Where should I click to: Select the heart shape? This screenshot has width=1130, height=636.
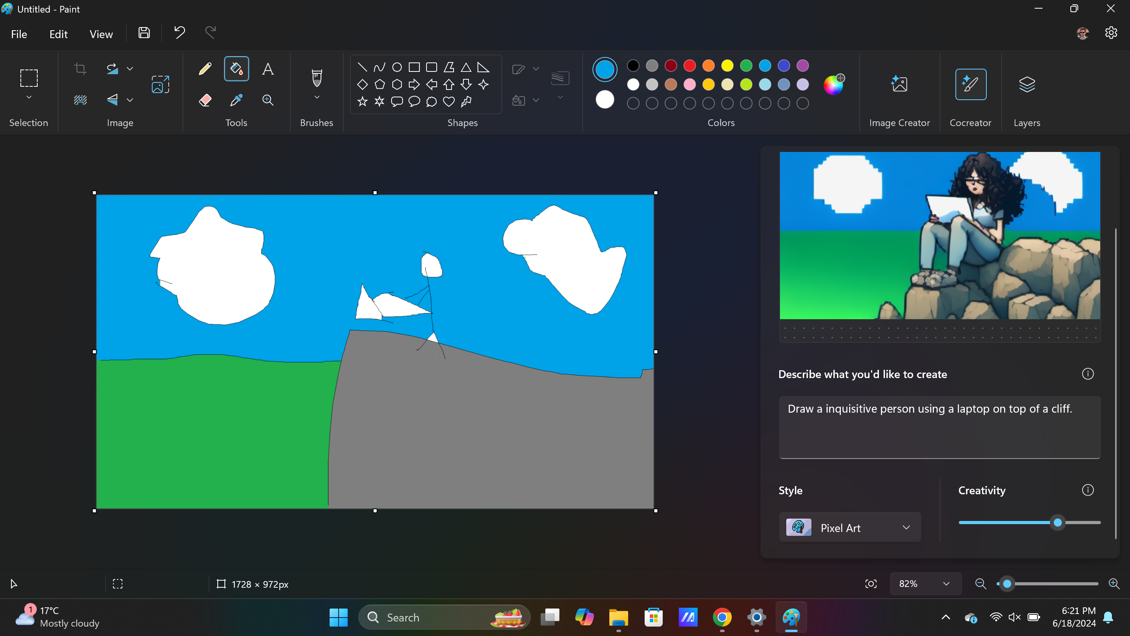(x=448, y=102)
